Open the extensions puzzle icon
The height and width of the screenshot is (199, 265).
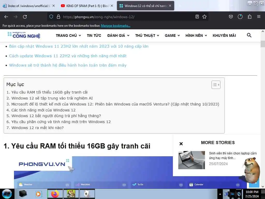[x=249, y=17]
